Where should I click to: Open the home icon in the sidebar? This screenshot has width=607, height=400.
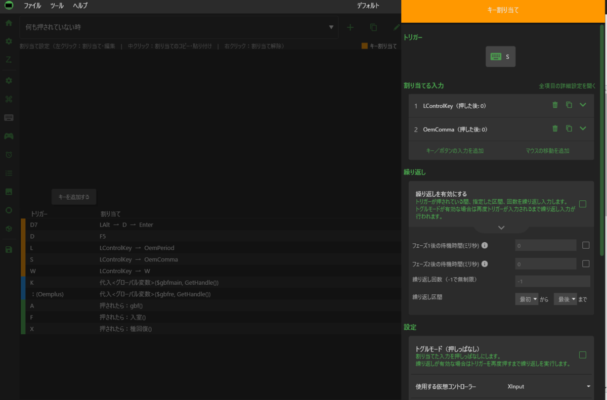(9, 23)
